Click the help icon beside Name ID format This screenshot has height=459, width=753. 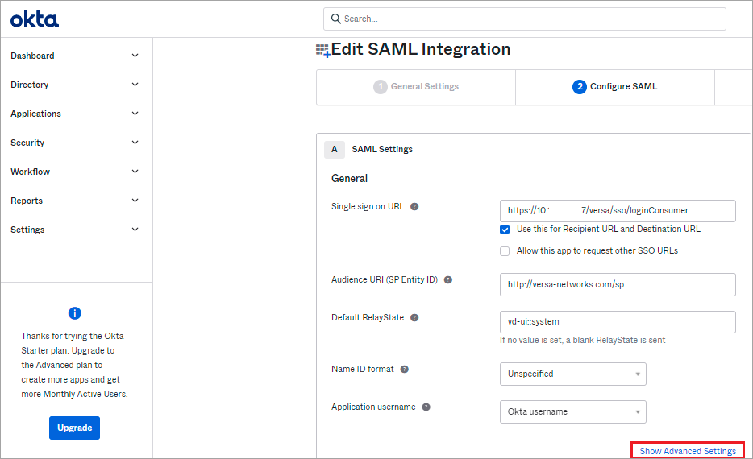pyautogui.click(x=405, y=370)
